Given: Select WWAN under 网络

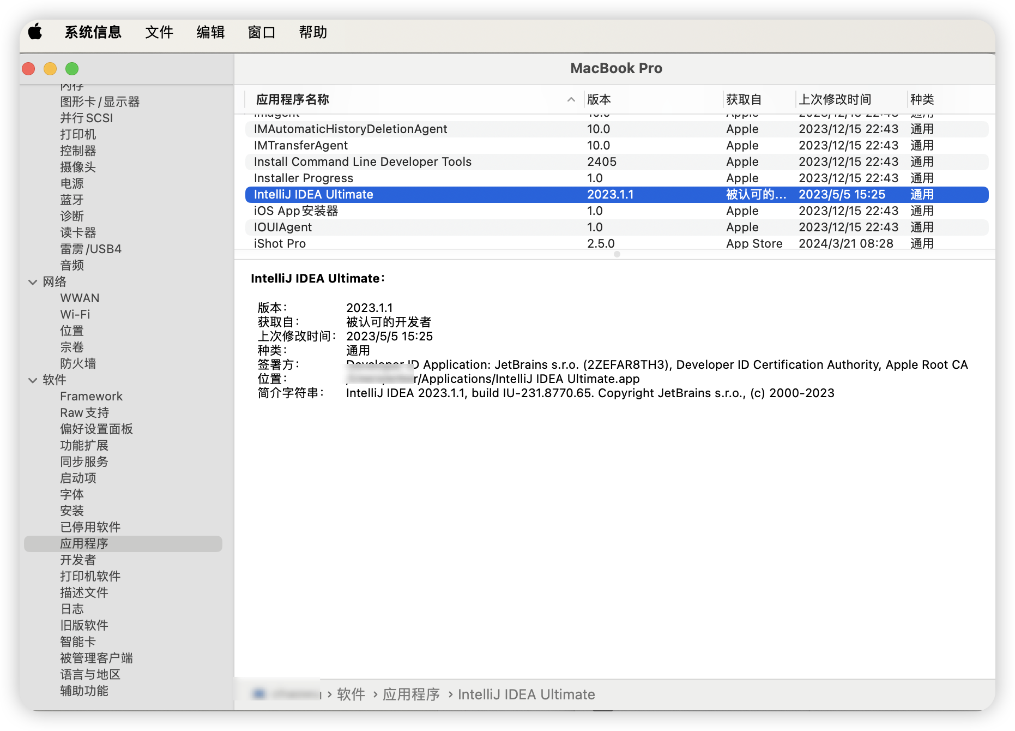Looking at the screenshot, I should (x=80, y=298).
